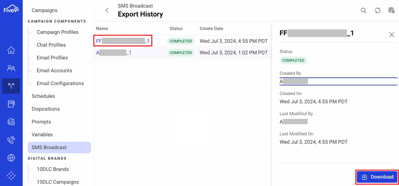Open the FF…_1 export link
Viewport: 399px width, 186px height.
123,41
